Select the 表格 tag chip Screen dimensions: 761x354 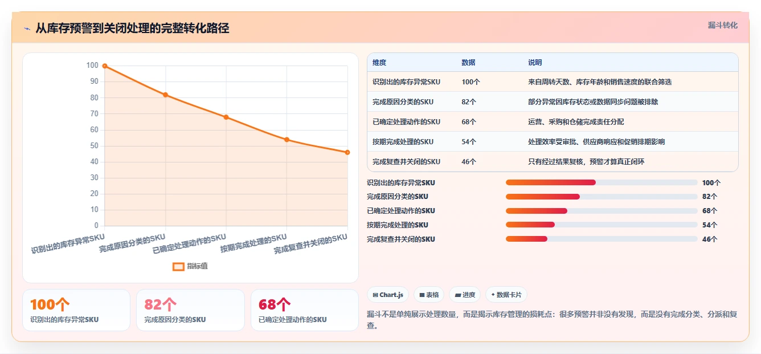point(429,295)
